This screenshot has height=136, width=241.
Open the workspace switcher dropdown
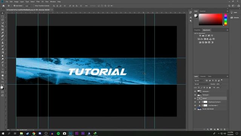click(233, 6)
